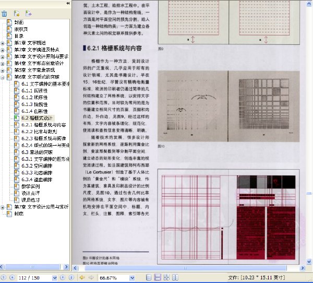Select the 6.3 章法的突破 bookmark

(37, 152)
